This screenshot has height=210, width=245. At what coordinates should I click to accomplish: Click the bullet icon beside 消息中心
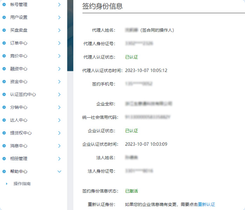click(4, 146)
